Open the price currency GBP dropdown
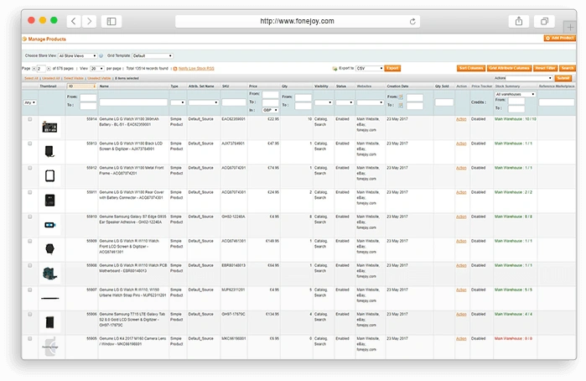This screenshot has height=381, width=586. click(x=270, y=110)
